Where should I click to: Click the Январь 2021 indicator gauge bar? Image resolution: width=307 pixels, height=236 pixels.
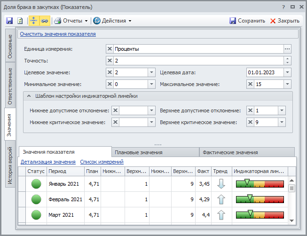point(260,184)
